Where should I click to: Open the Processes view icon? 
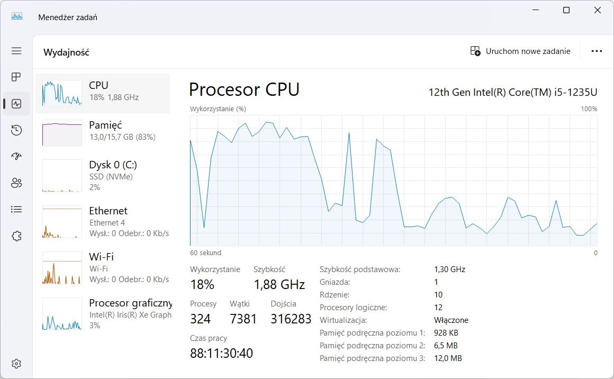(x=16, y=77)
